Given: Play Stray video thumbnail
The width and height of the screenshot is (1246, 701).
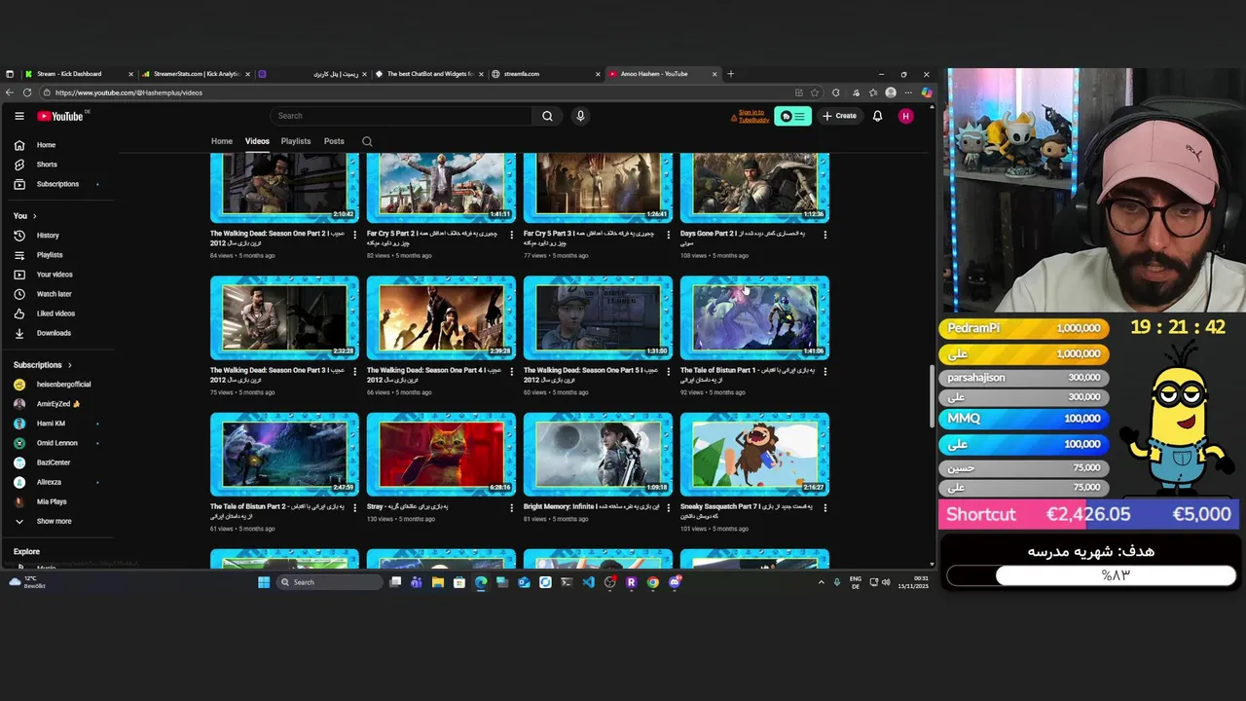Looking at the screenshot, I should (x=441, y=455).
